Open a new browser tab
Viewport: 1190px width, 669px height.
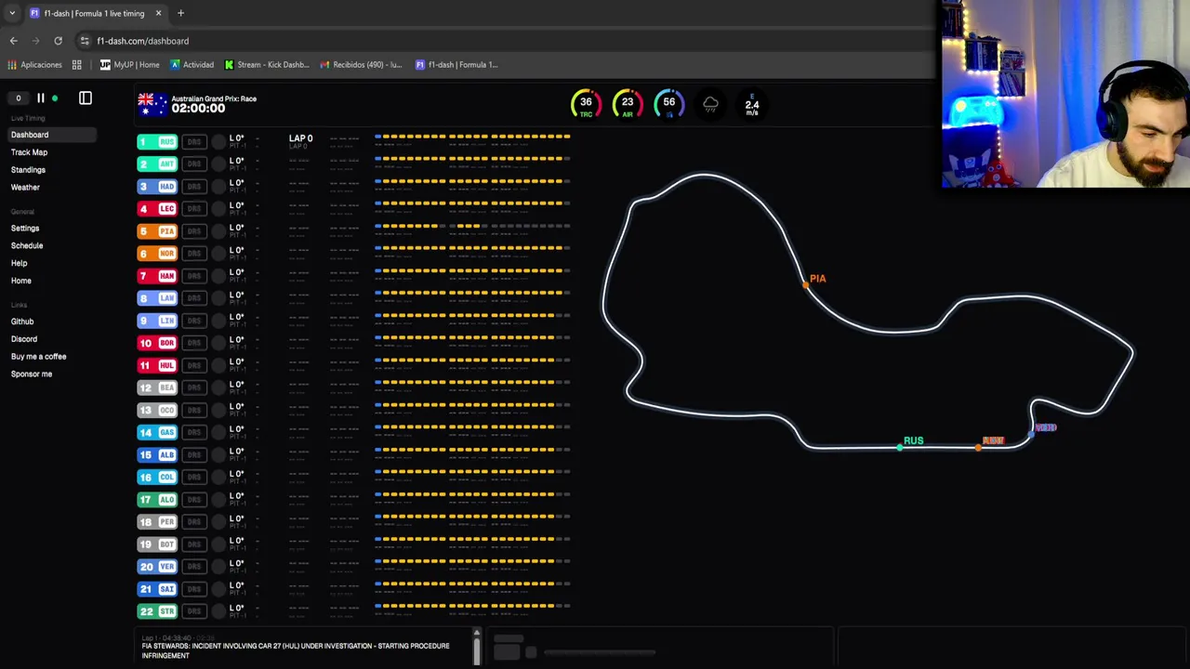180,13
